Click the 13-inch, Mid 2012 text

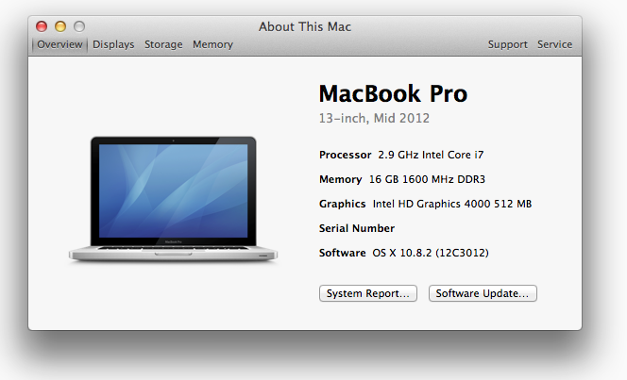click(374, 118)
